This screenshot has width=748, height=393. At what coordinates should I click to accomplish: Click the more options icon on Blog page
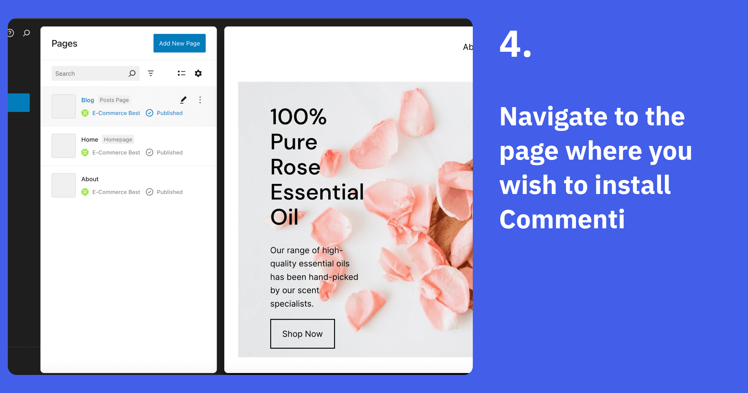(x=200, y=99)
